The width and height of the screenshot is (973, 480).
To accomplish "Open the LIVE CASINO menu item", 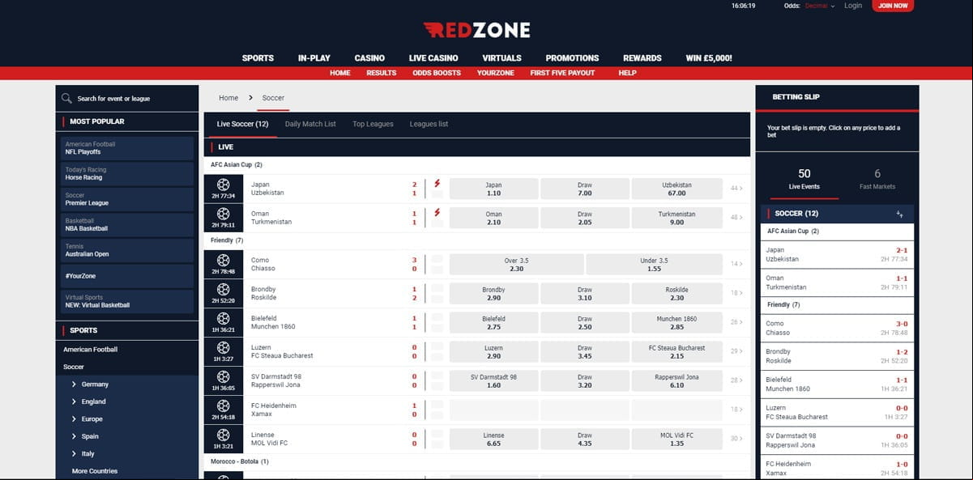I will click(x=433, y=58).
